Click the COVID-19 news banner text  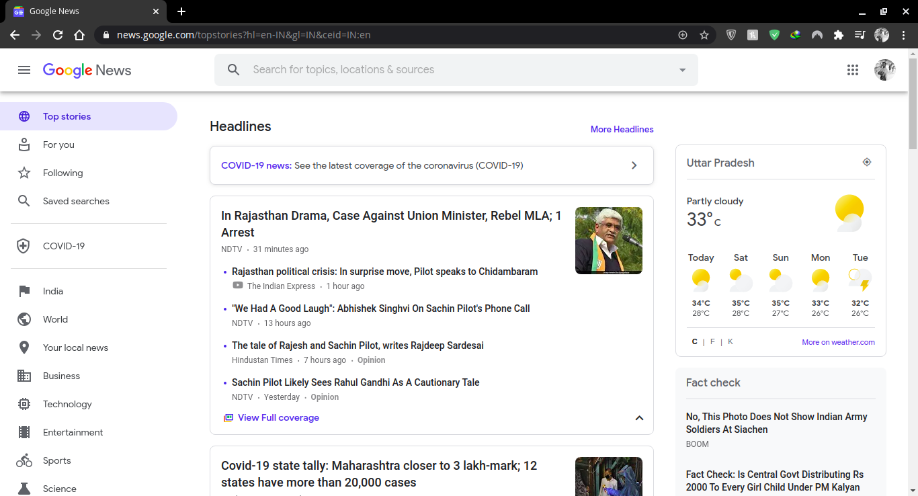click(372, 165)
